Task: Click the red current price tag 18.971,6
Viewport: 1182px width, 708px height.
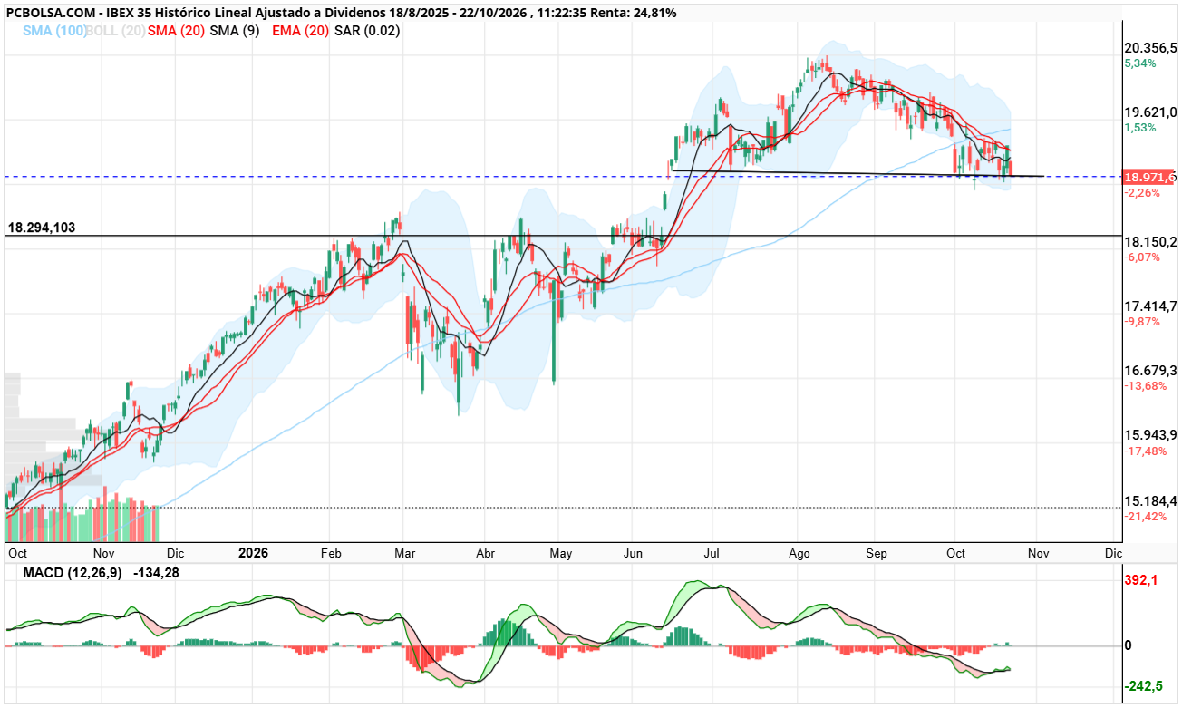Action: pyautogui.click(x=1148, y=177)
